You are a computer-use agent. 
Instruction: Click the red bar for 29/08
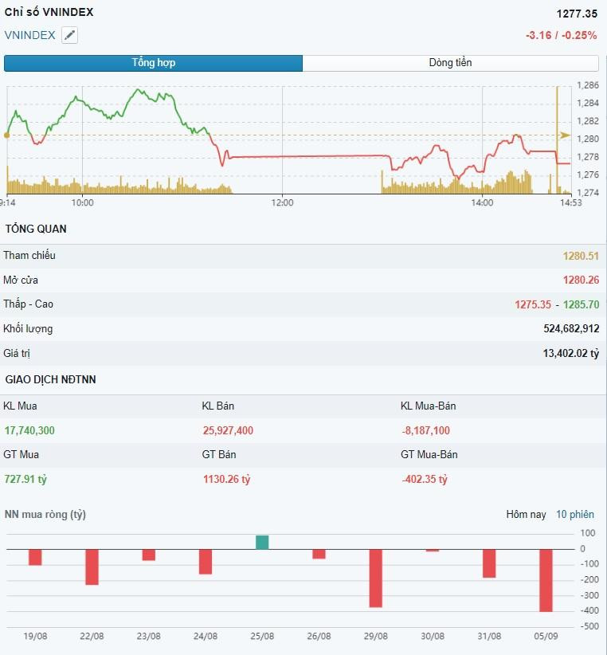click(376, 579)
